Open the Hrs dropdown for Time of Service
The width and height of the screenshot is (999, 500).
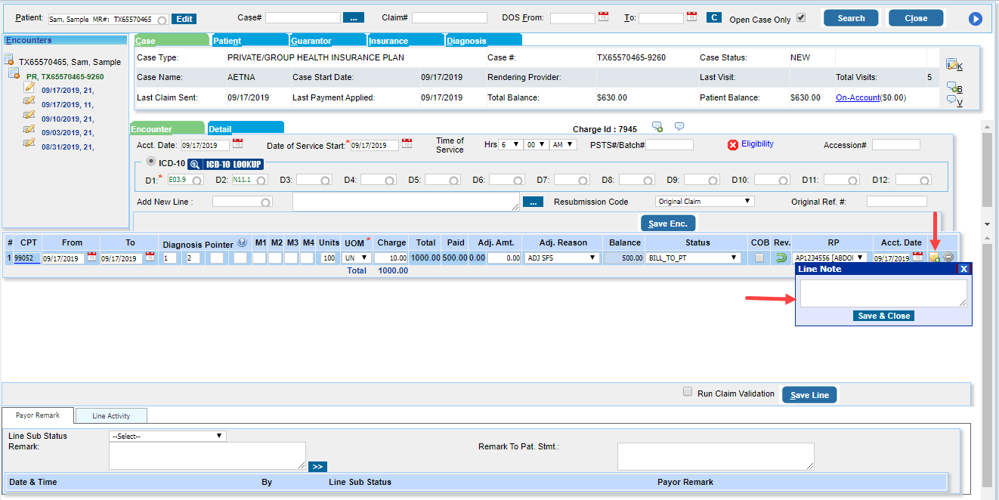[x=510, y=144]
